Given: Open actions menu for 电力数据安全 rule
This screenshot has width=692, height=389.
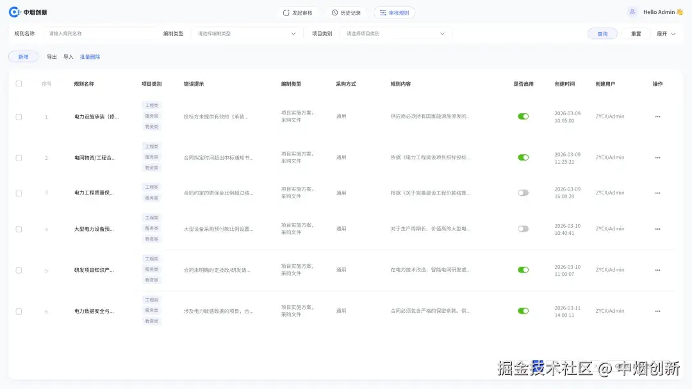Looking at the screenshot, I should pyautogui.click(x=657, y=311).
